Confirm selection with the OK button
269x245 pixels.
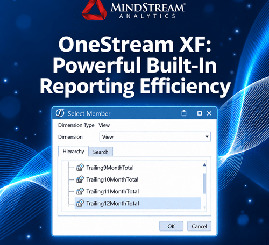click(171, 226)
